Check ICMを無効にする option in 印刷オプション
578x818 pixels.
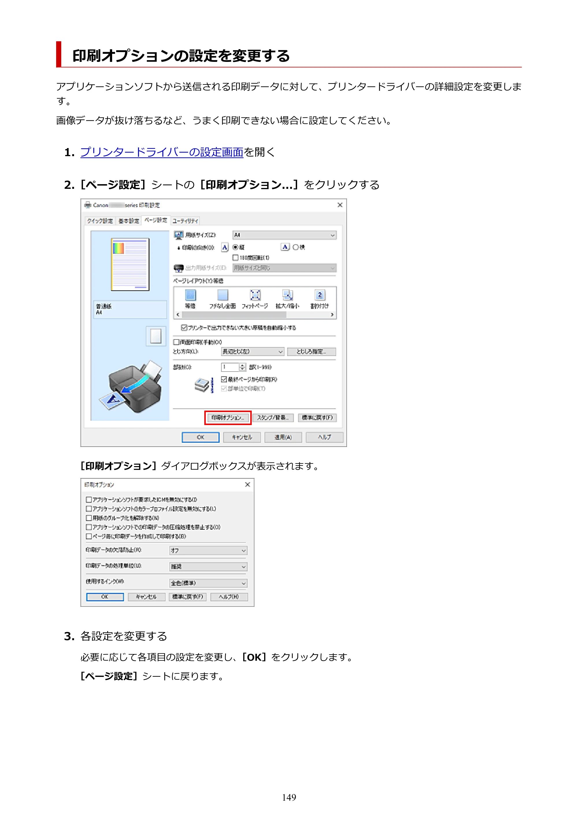(89, 500)
